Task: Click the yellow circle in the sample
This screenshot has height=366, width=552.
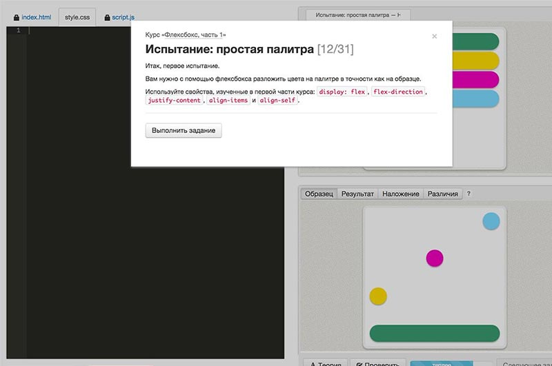Action: point(378,296)
